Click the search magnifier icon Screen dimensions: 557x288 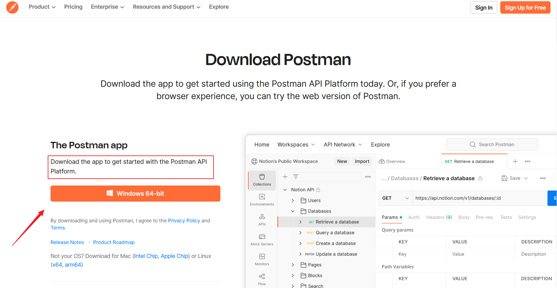[473, 145]
